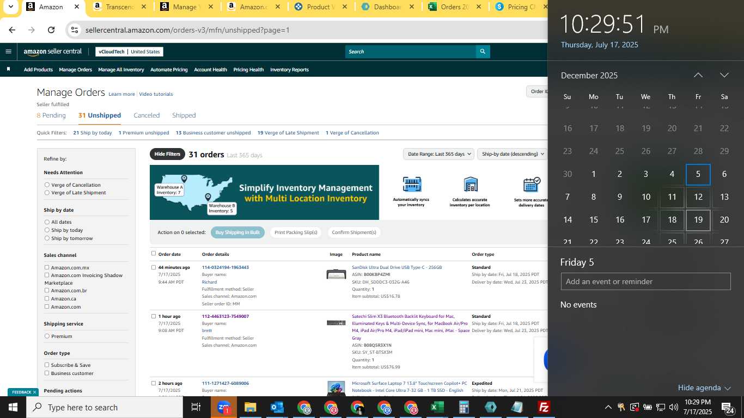Click the magnifier search button in Seller Central
Viewport: 744px width, 418px height.
483,52
